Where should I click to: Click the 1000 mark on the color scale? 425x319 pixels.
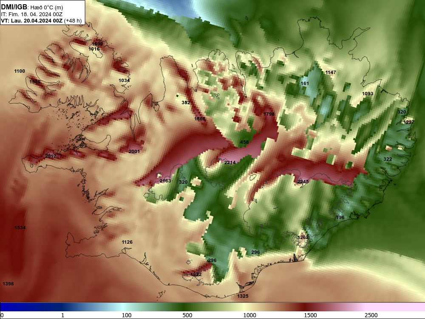[249, 315]
